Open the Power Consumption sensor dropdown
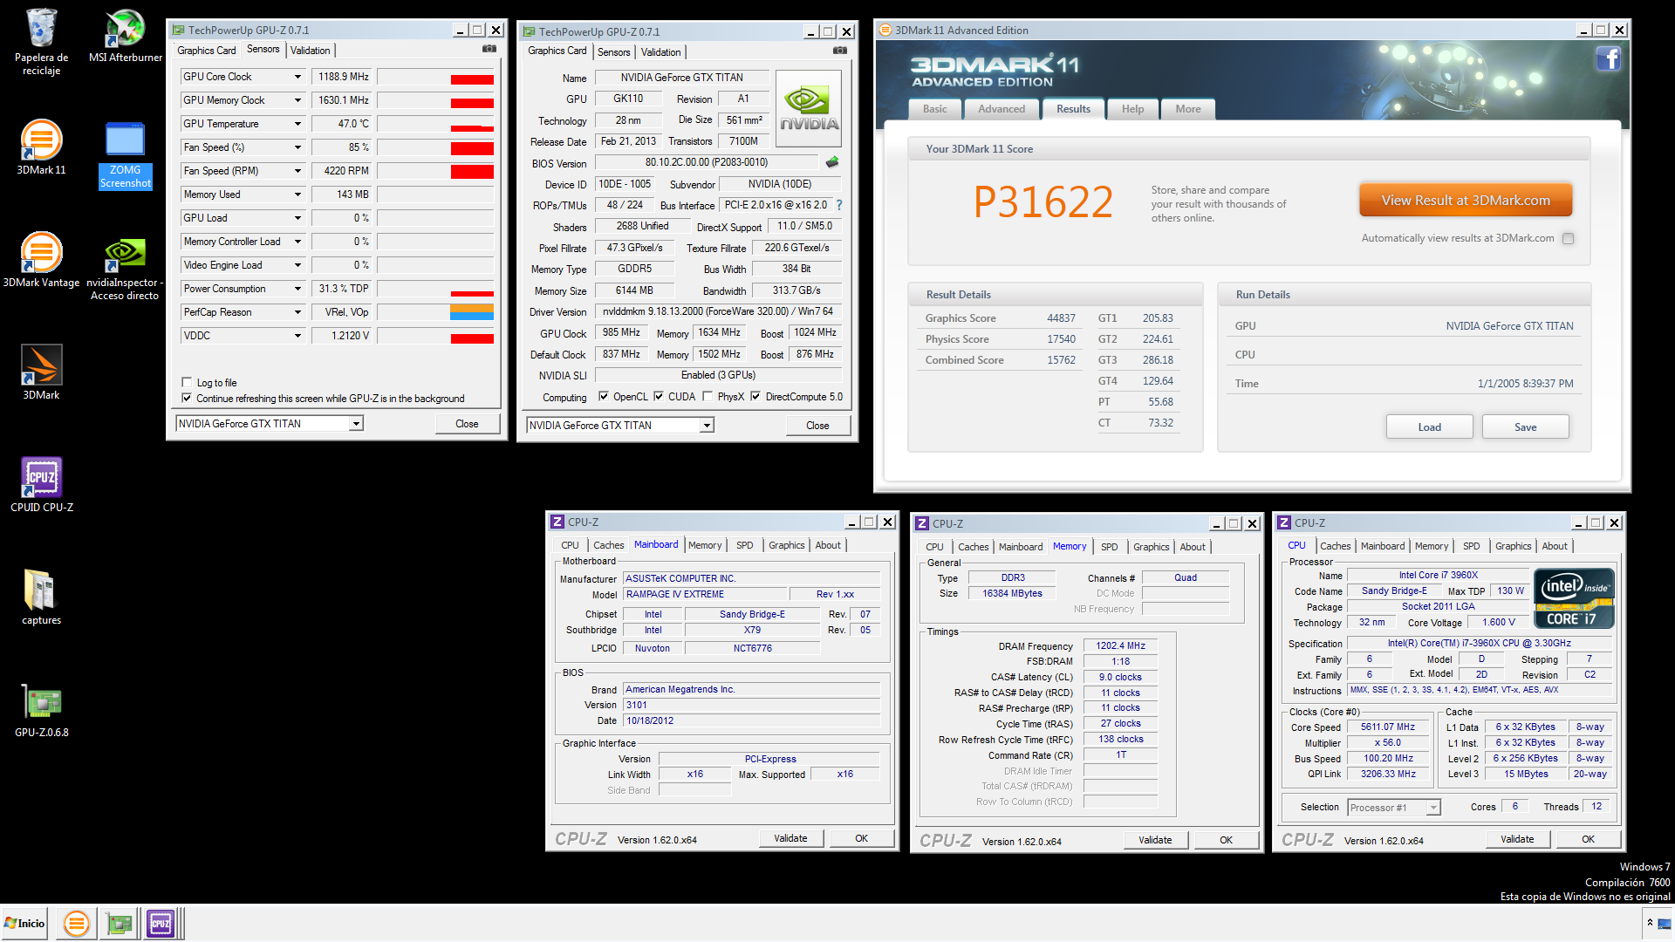Screen dimensions: 1675x942 pos(297,289)
